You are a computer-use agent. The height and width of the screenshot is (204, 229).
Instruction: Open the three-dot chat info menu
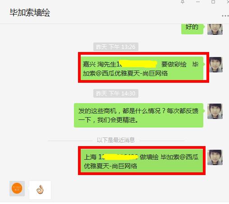tap(225, 16)
